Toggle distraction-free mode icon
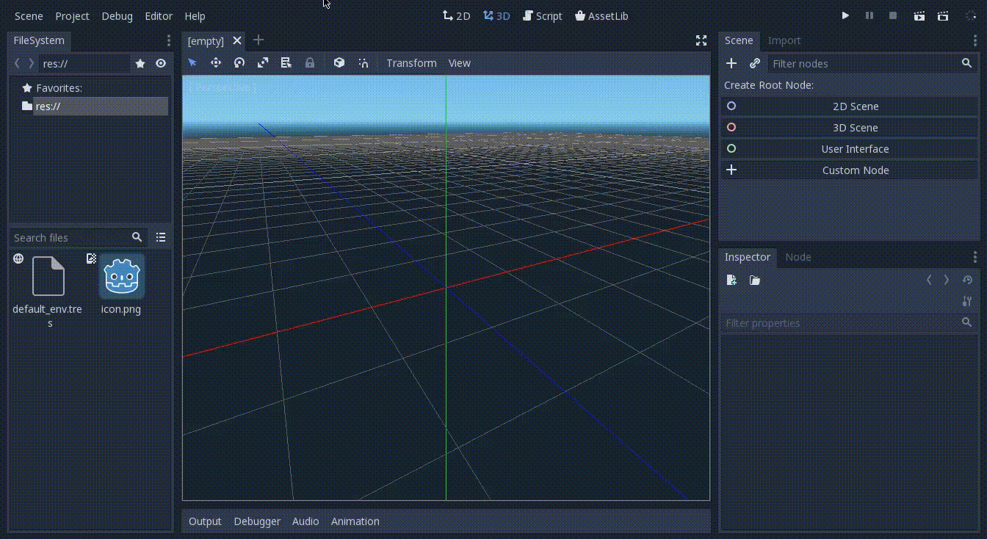Image resolution: width=987 pixels, height=539 pixels. [x=701, y=40]
